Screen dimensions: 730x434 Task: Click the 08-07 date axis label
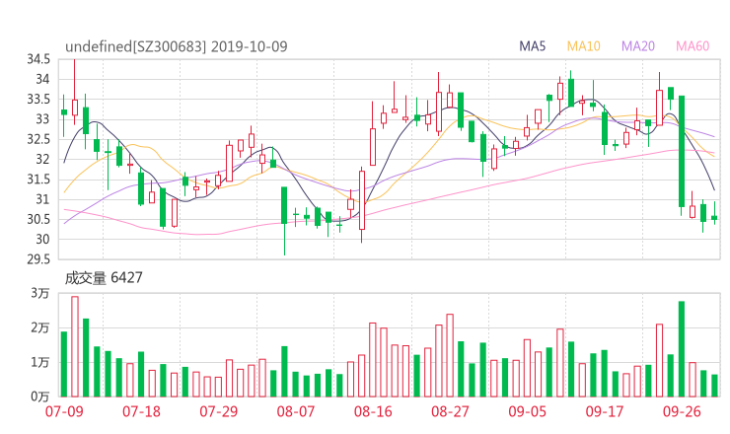point(296,411)
